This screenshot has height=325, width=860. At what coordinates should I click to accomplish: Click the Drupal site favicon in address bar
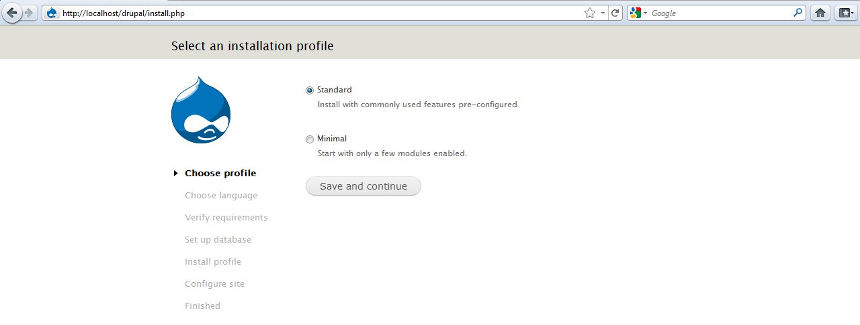(x=52, y=13)
